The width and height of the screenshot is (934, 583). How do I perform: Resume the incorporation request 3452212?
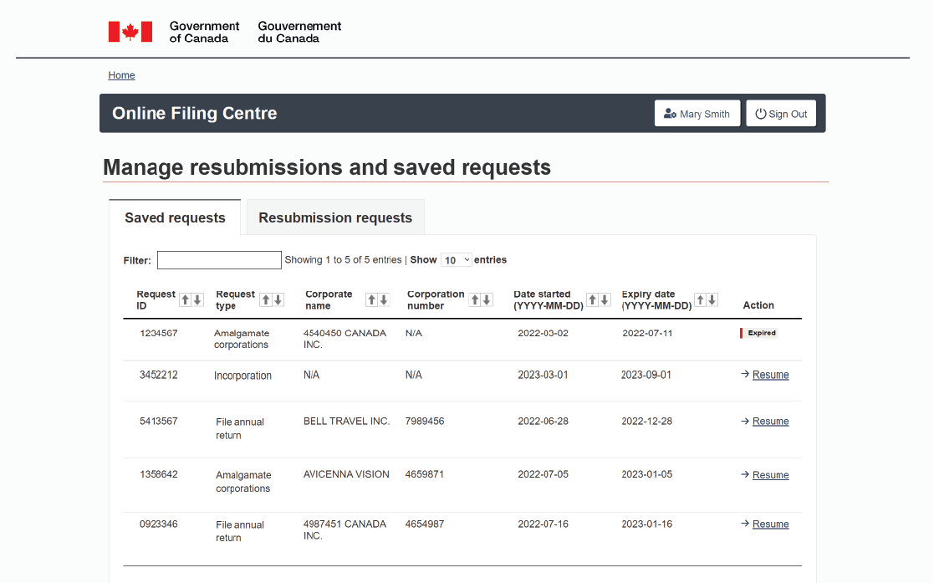click(x=771, y=375)
